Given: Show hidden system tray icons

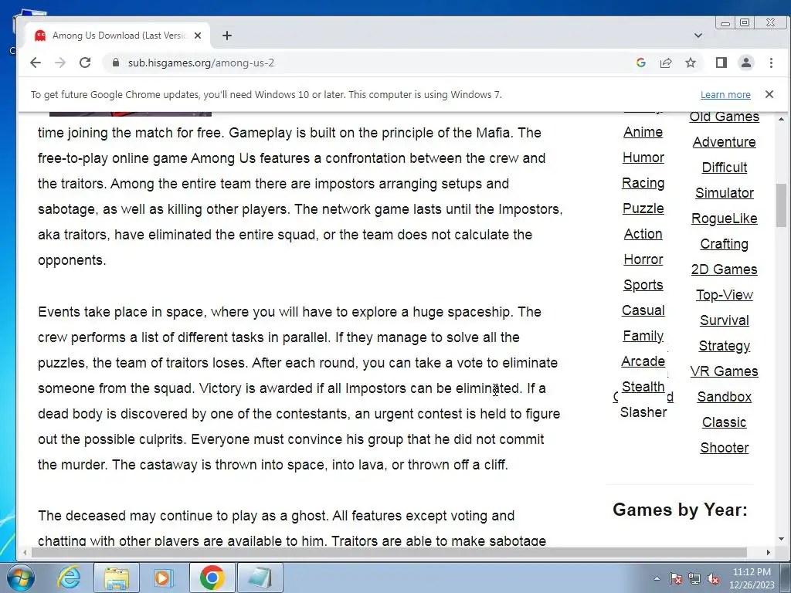Looking at the screenshot, I should [x=657, y=578].
